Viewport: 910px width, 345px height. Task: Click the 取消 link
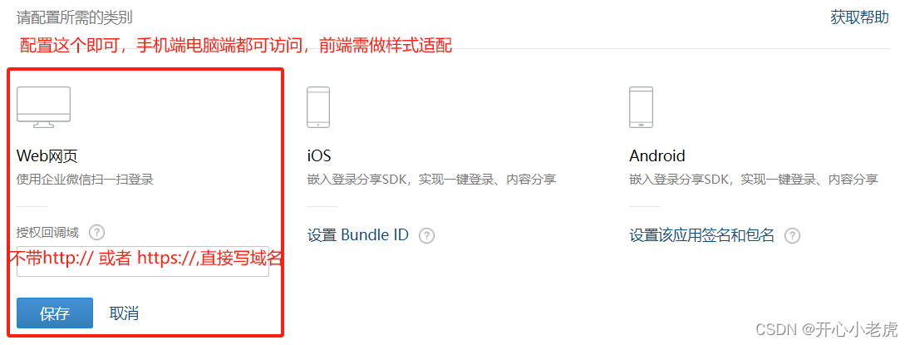pyautogui.click(x=124, y=313)
